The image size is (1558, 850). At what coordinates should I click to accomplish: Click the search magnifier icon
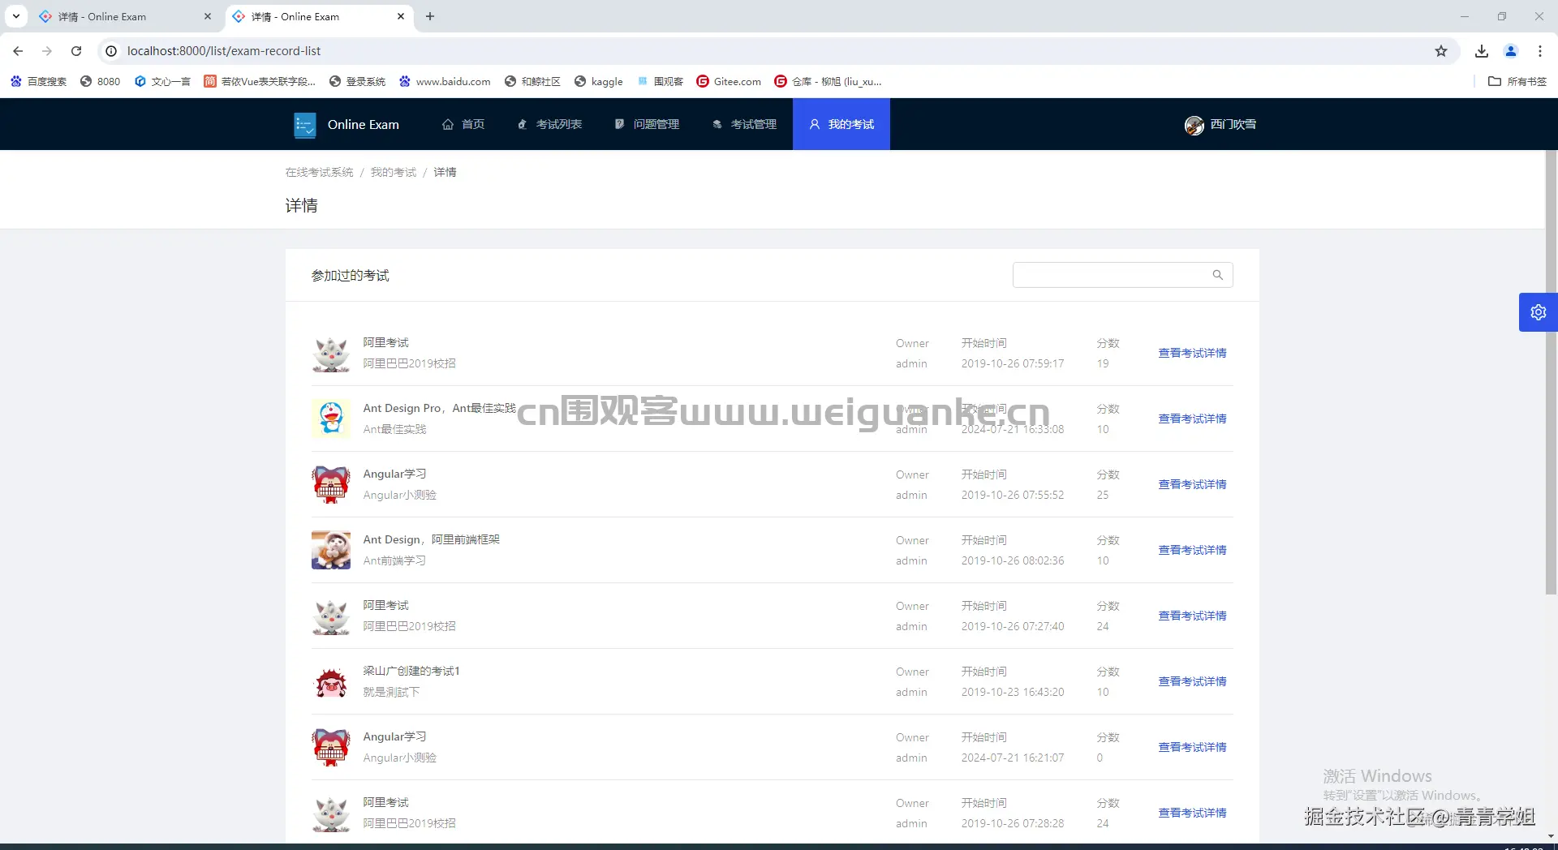1217,275
